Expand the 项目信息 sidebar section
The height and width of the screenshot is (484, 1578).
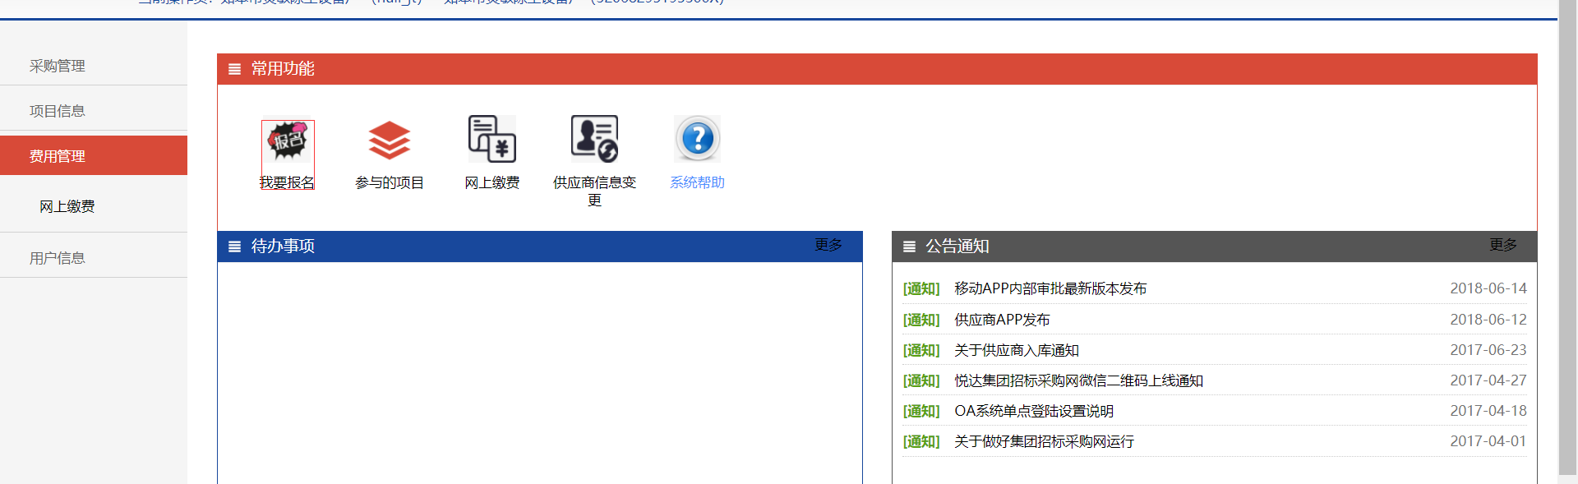click(x=58, y=111)
